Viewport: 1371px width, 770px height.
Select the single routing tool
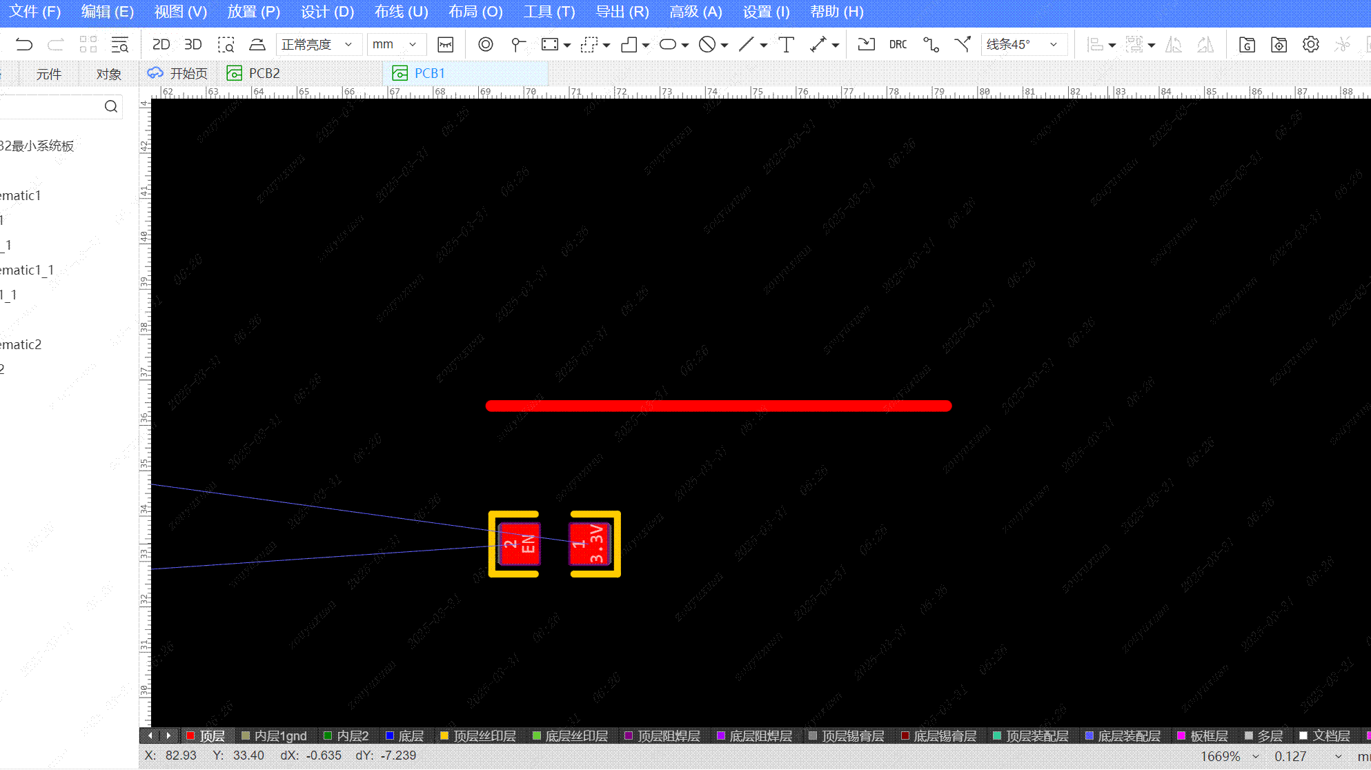click(931, 45)
